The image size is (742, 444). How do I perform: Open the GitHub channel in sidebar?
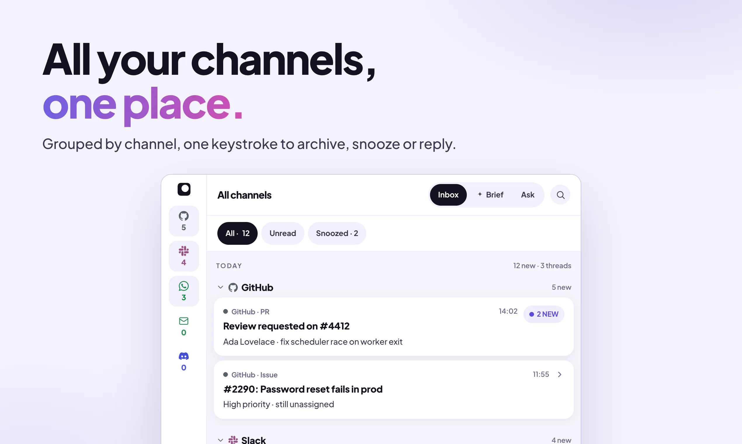pos(184,221)
